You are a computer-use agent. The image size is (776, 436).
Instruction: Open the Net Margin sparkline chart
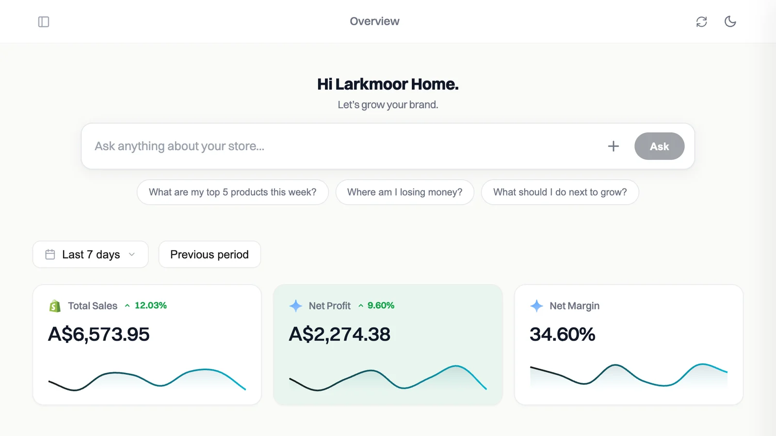coord(629,375)
